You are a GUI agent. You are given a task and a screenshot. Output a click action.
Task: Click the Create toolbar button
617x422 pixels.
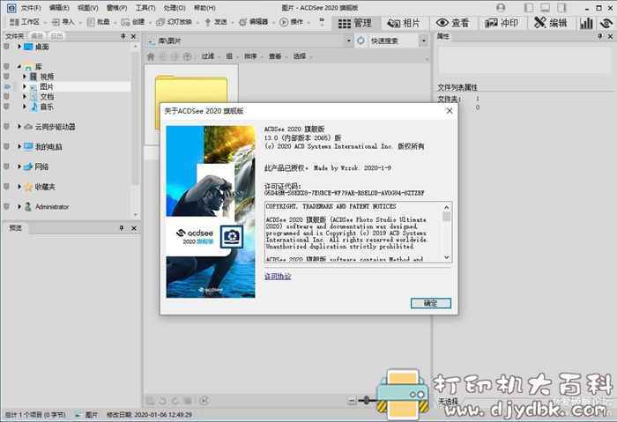[133, 22]
